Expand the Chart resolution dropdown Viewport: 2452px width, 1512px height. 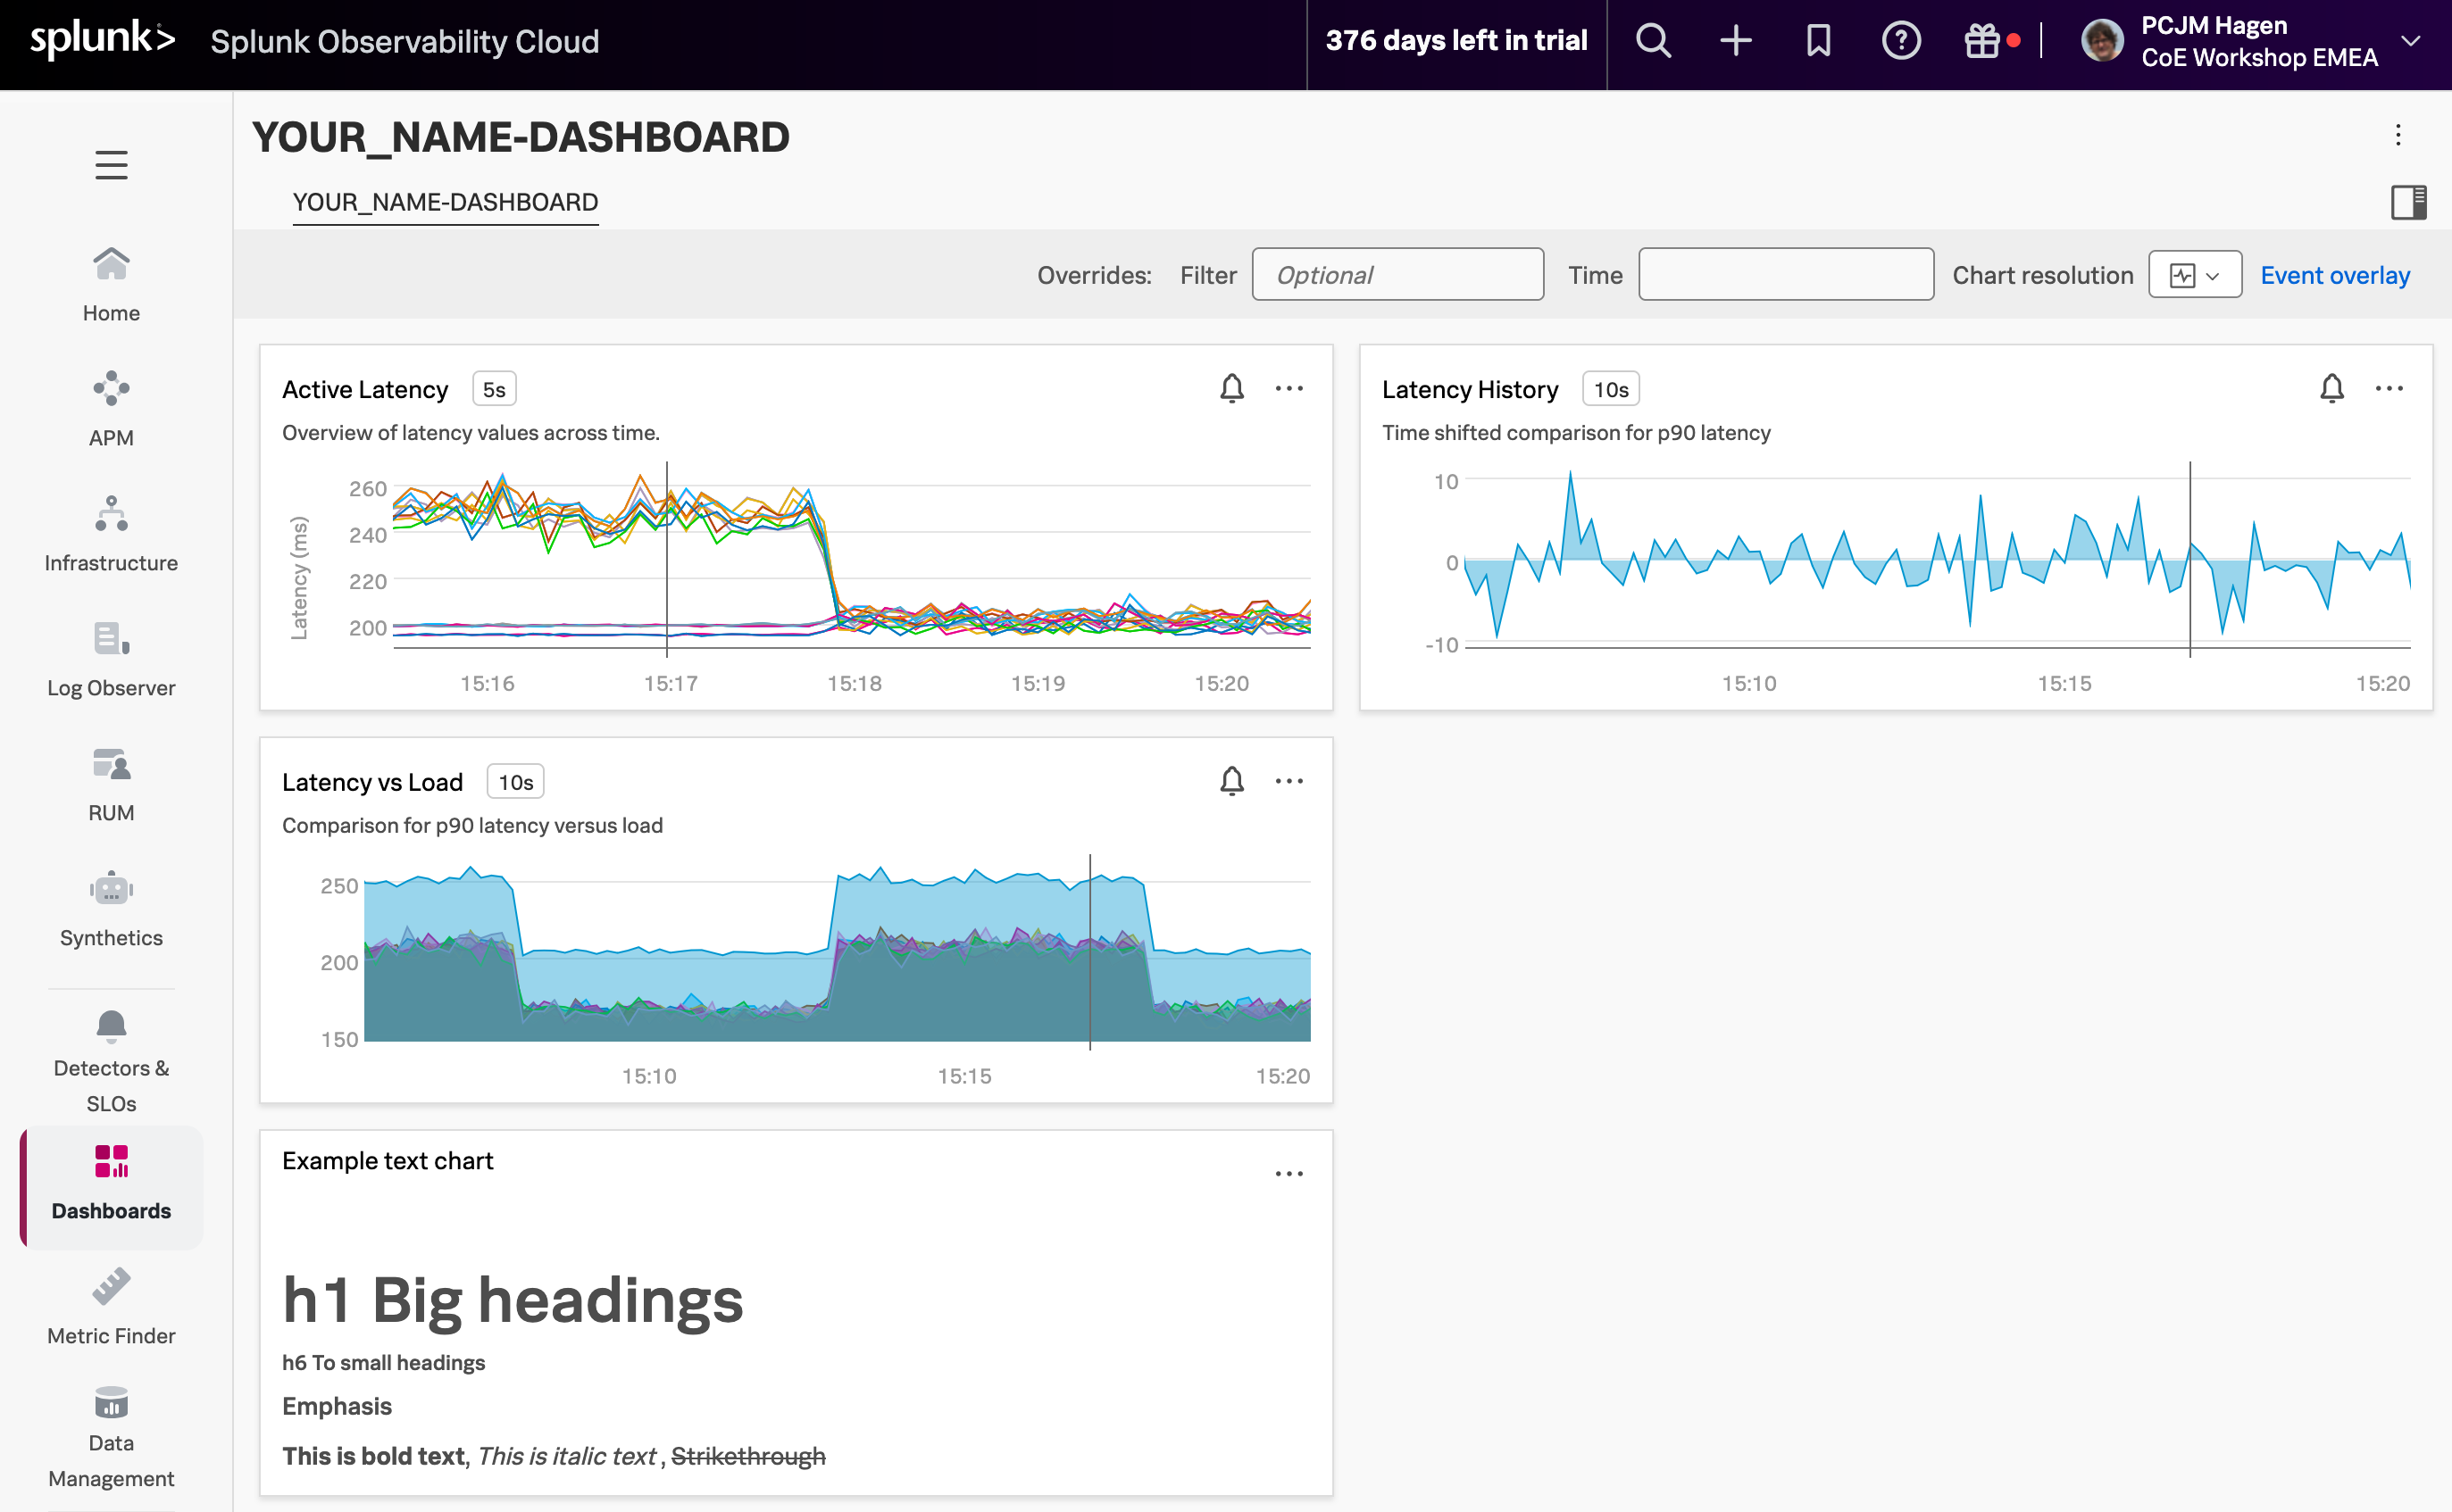point(2194,275)
